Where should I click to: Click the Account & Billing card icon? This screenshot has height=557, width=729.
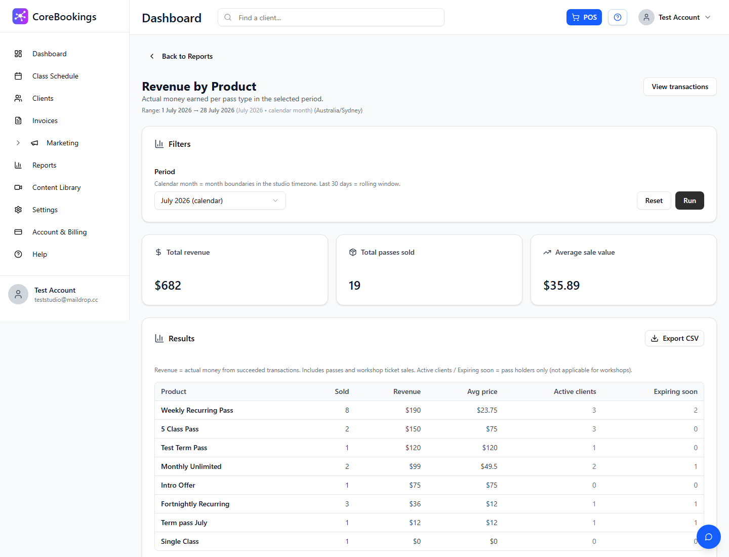18,232
